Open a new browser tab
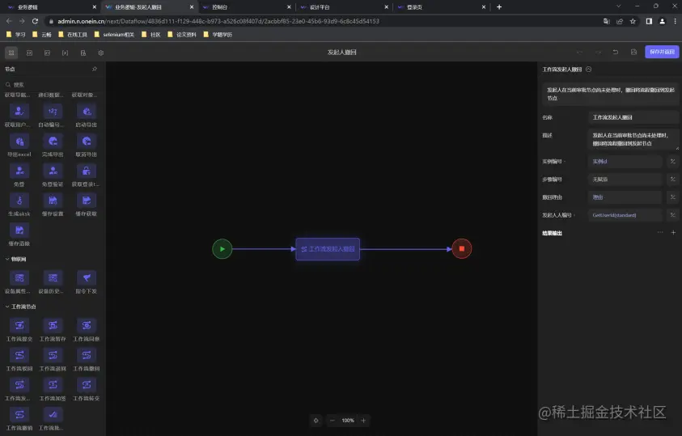The image size is (682, 436). coord(499,7)
